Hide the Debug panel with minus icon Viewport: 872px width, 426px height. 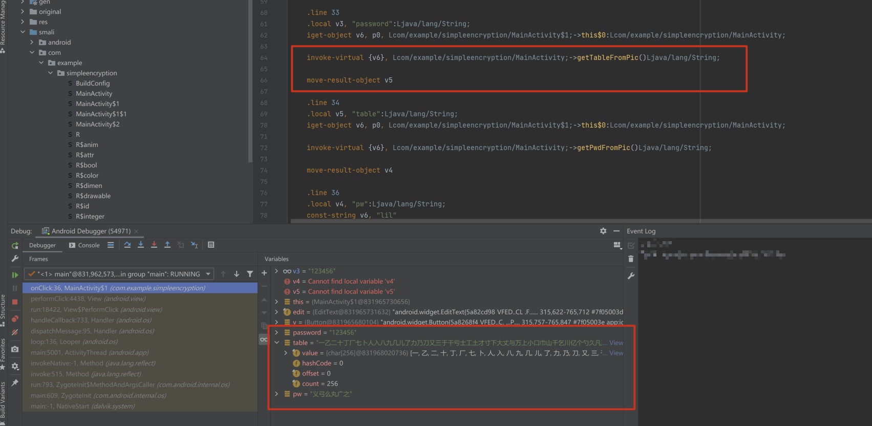pos(616,231)
